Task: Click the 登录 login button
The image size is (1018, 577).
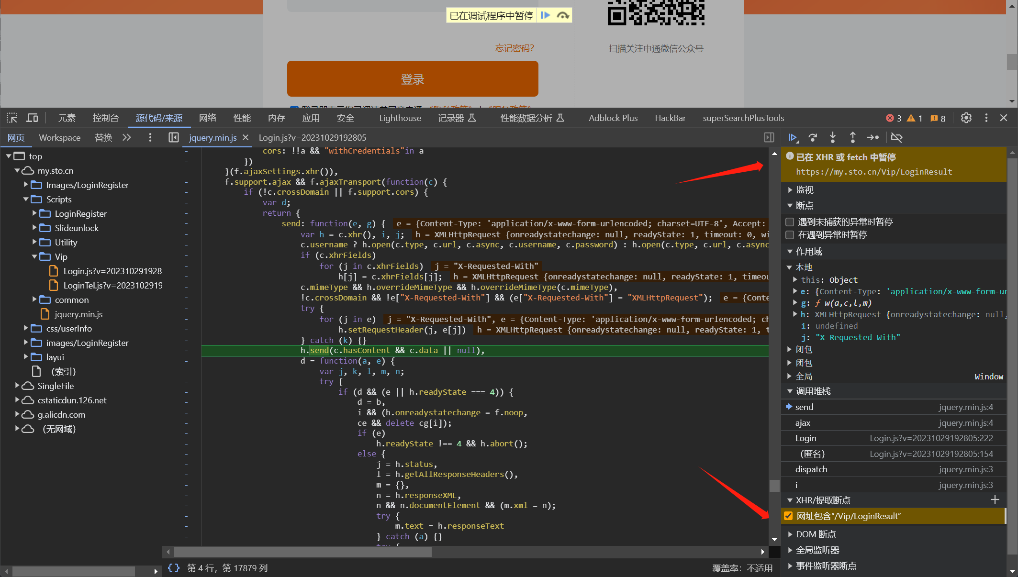Action: click(413, 79)
